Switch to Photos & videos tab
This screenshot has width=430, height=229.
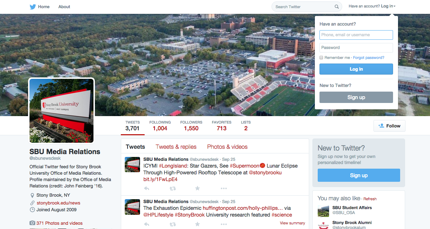pos(227,147)
